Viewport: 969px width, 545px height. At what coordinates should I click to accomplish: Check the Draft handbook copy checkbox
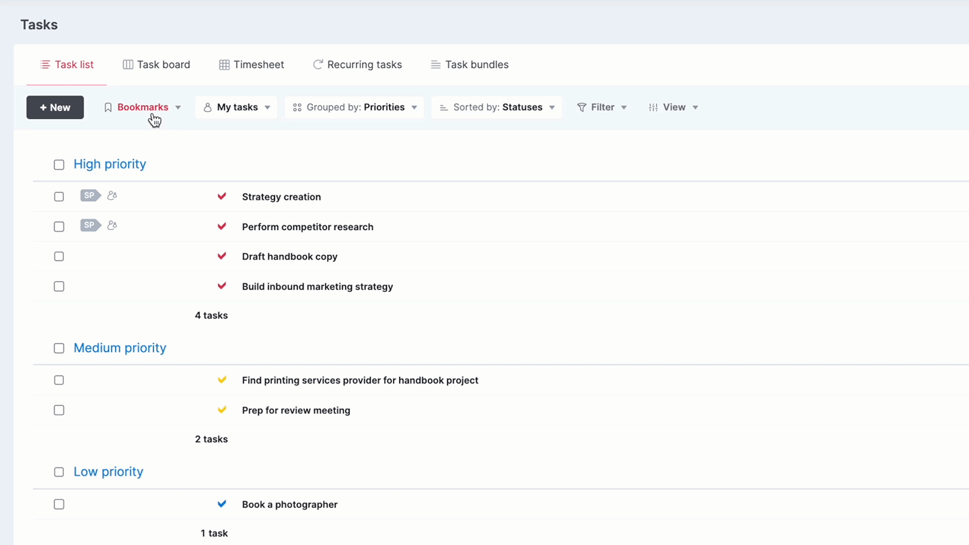click(x=59, y=256)
